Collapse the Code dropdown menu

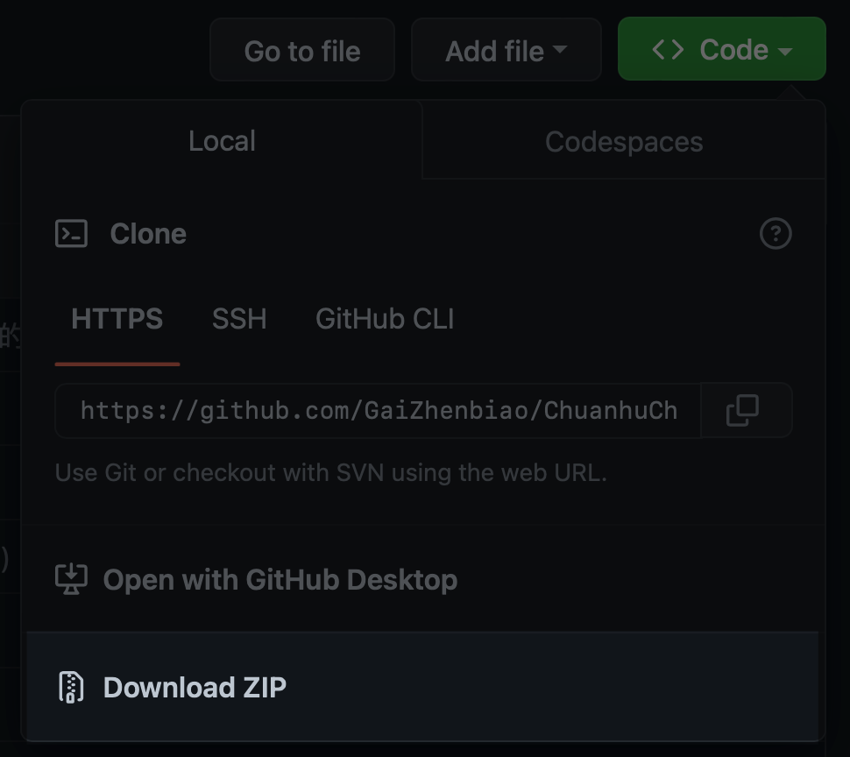[x=721, y=49]
